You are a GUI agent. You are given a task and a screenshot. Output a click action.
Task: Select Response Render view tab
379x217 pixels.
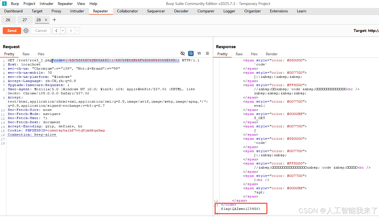(272, 54)
